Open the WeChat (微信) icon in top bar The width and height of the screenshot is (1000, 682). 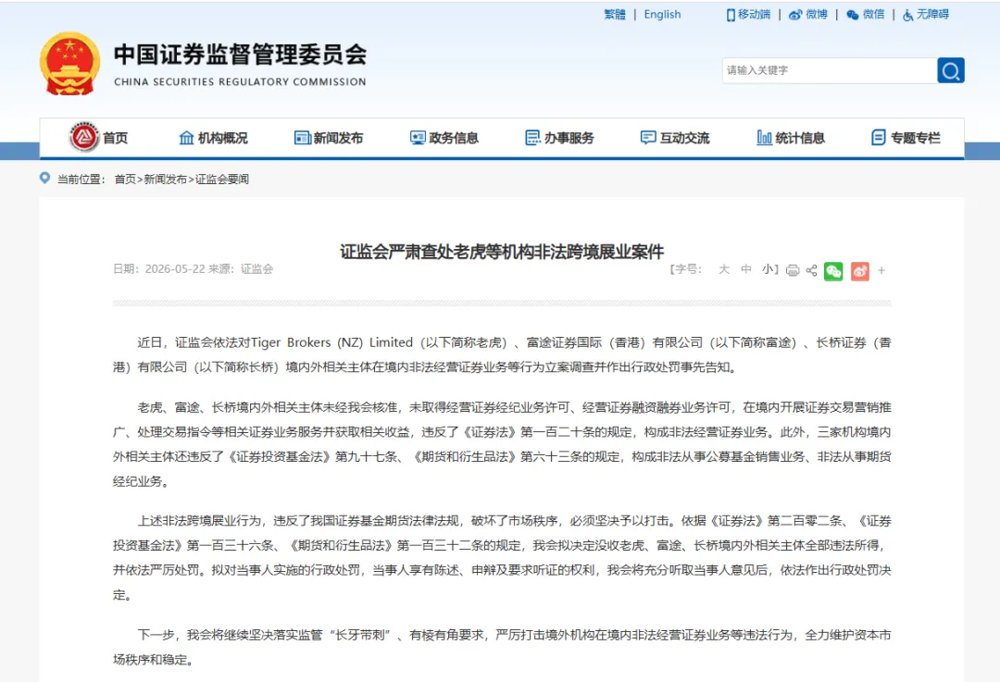tap(852, 15)
